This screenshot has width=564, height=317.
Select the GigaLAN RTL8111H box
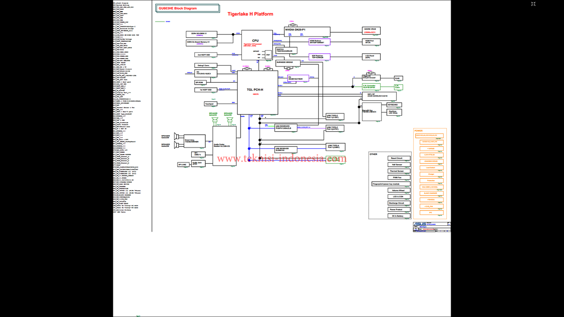click(x=371, y=77)
